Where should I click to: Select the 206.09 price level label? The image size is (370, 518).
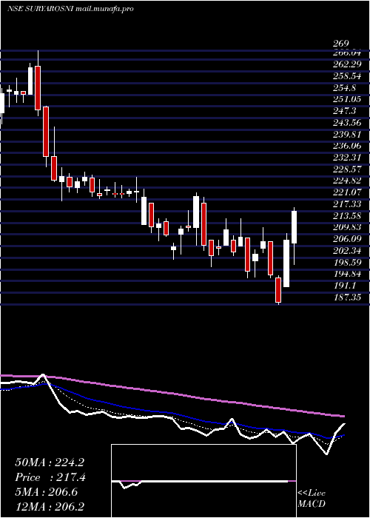click(346, 239)
